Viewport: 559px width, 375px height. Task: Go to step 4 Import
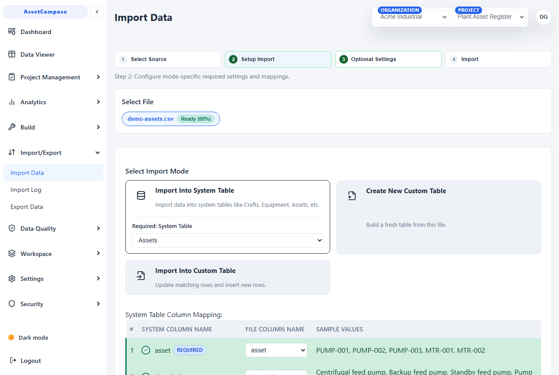(x=499, y=59)
